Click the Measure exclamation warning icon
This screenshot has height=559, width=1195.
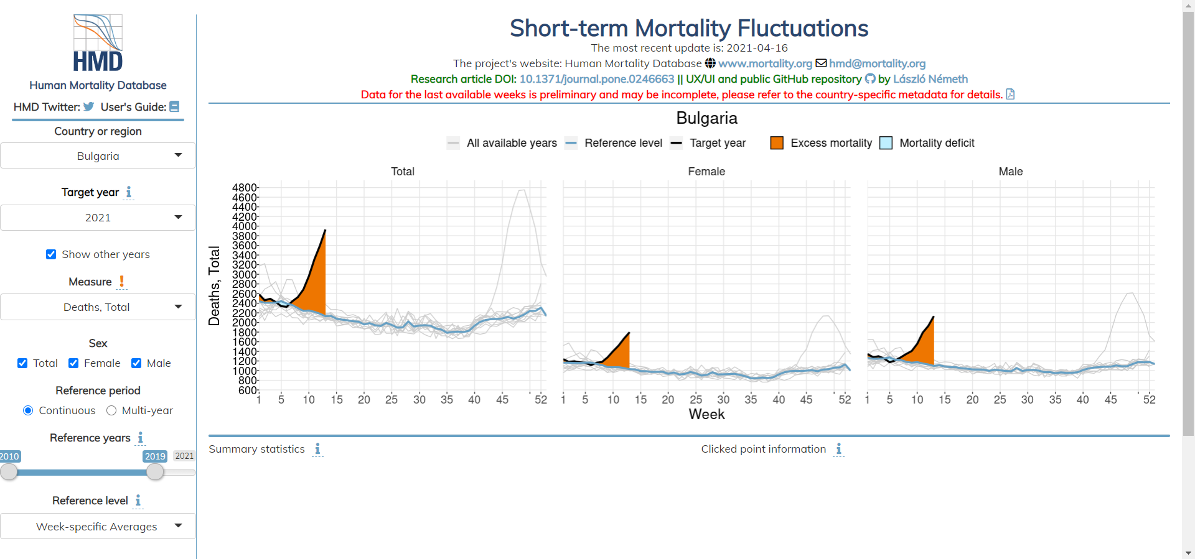point(122,282)
